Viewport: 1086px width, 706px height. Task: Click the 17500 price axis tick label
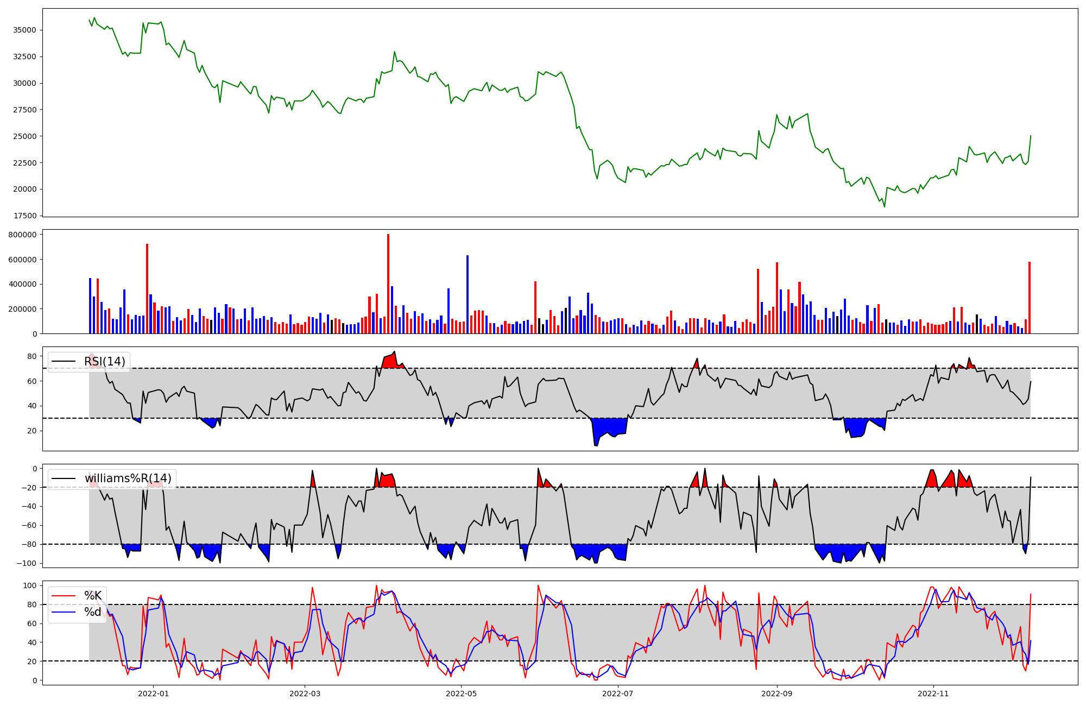pos(24,216)
